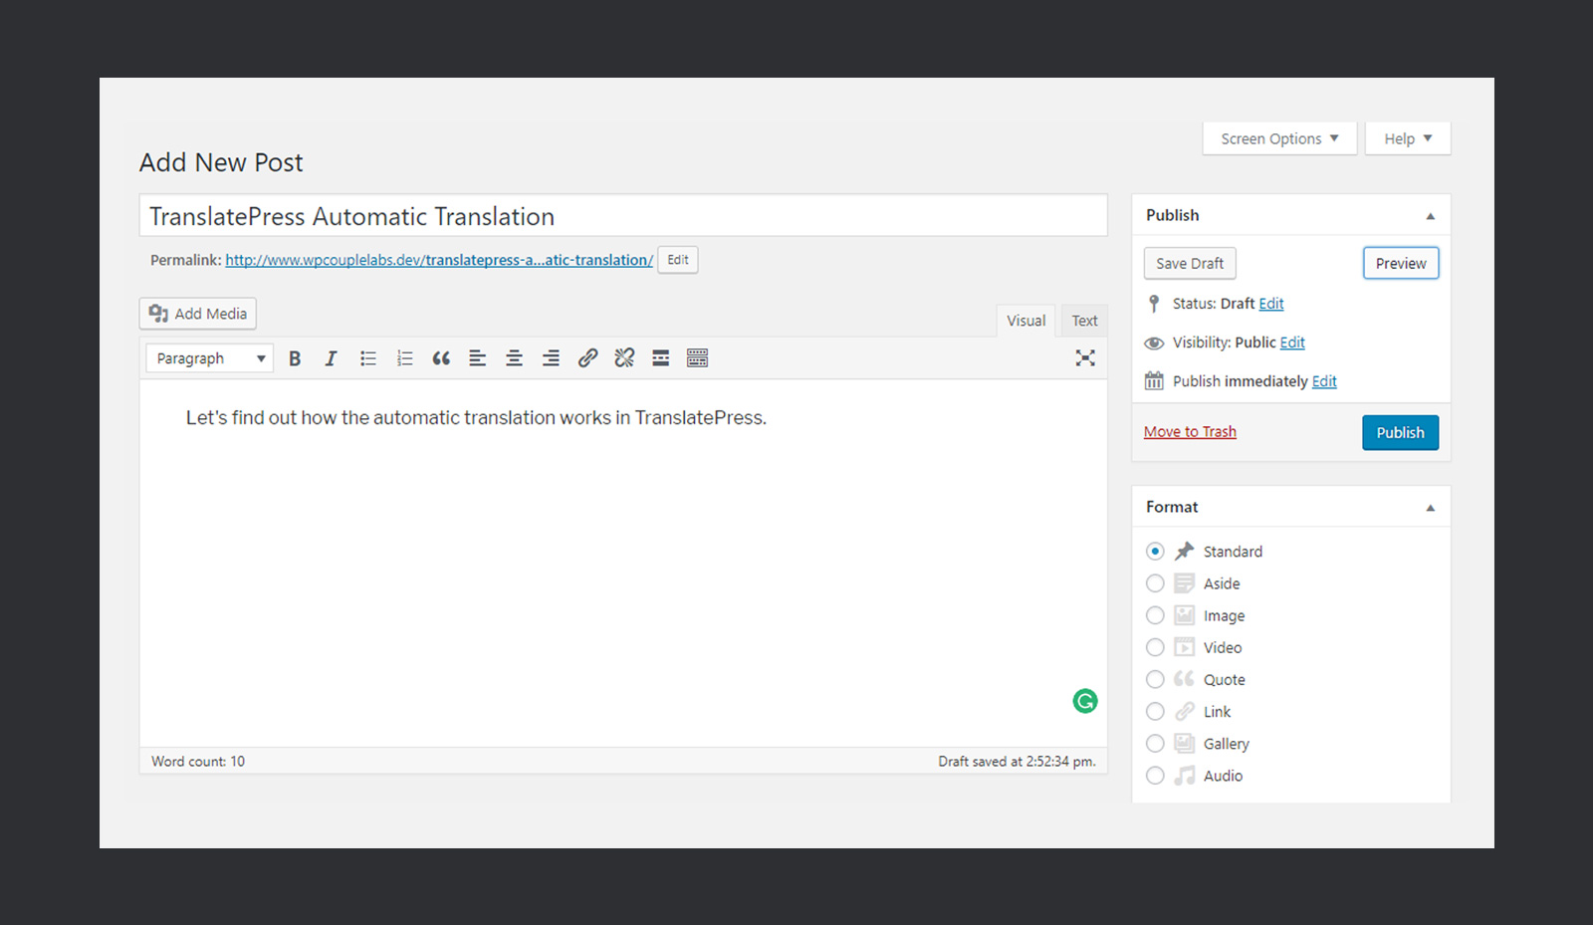Screen dimensions: 1593x925
Task: Click the permalink Edit button
Action: tap(678, 260)
